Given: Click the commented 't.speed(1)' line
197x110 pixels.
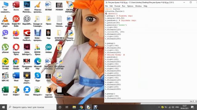Looking at the screenshot, I should 111,13.
